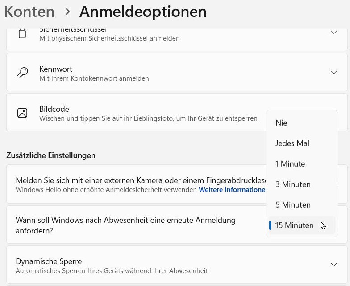
Task: Select '1 Minute' in the list
Action: (290, 164)
